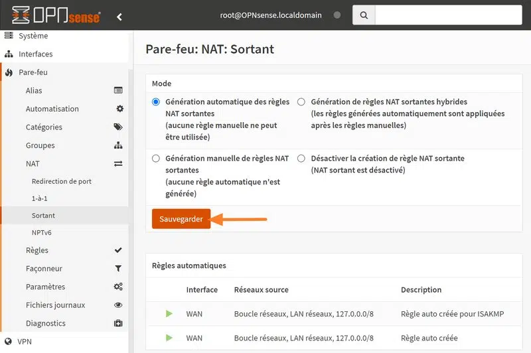Collapse sidebar using the chevron toggle
531x353 pixels.
pos(119,17)
